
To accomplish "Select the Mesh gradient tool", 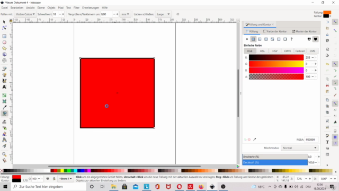I will pos(4,101).
